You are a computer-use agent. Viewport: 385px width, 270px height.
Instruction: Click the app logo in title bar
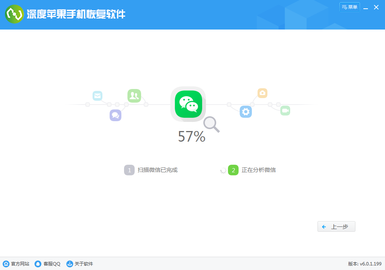tap(14, 14)
